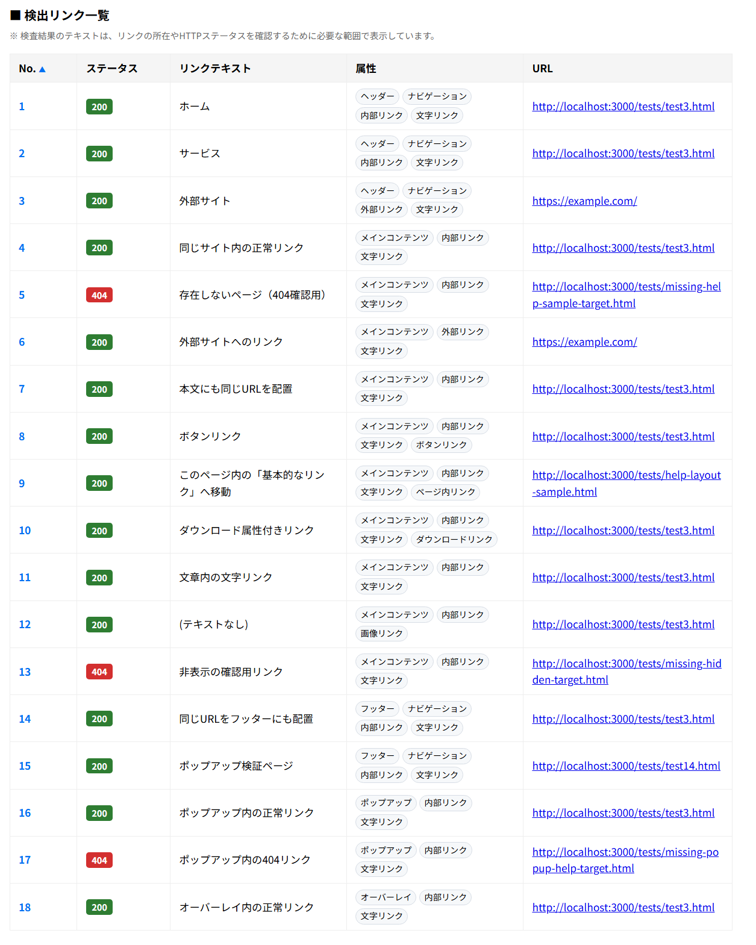Screen dimensions: 756x945
Task: Click the 検出リンク一覧 heading
Action: coord(60,15)
